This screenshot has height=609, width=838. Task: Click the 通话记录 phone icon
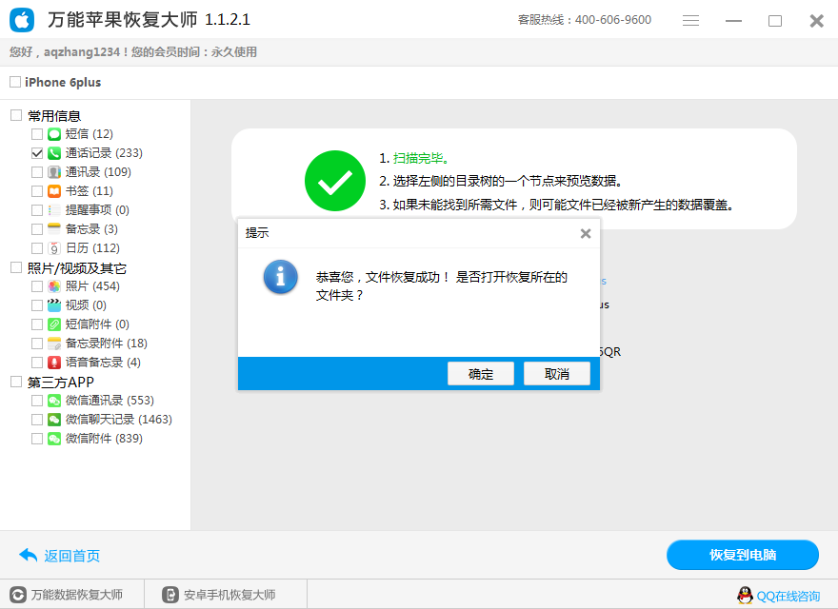[52, 152]
